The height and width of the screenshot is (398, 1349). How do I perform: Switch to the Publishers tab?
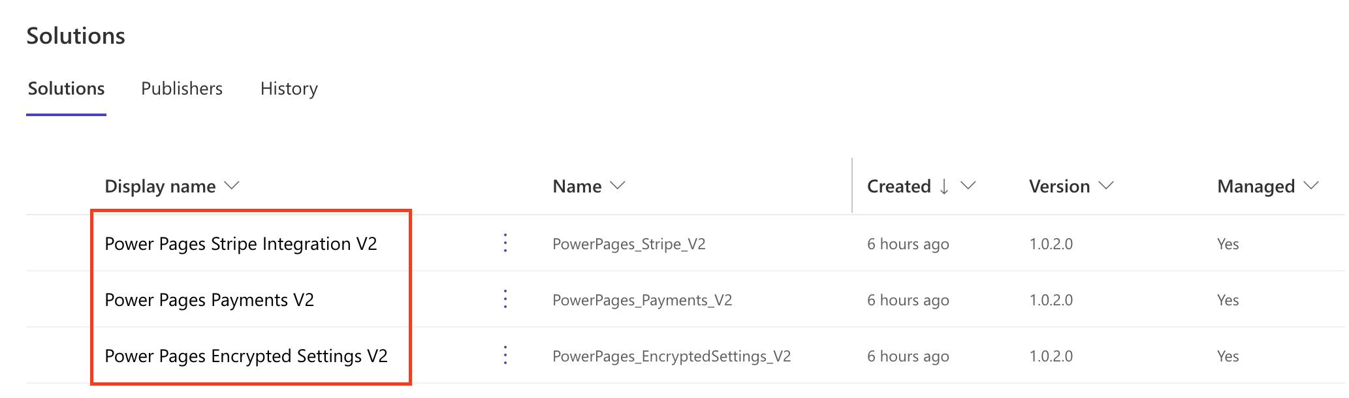(x=182, y=89)
